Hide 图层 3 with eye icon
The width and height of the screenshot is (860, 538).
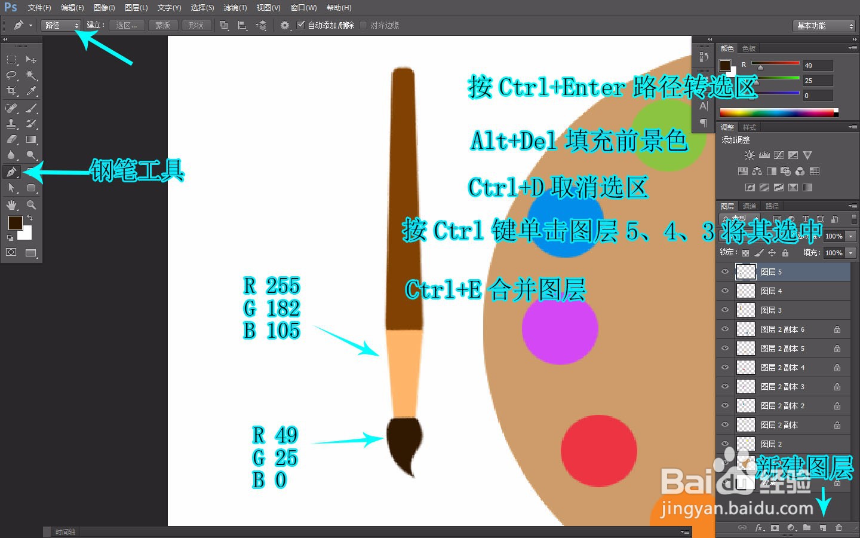725,310
